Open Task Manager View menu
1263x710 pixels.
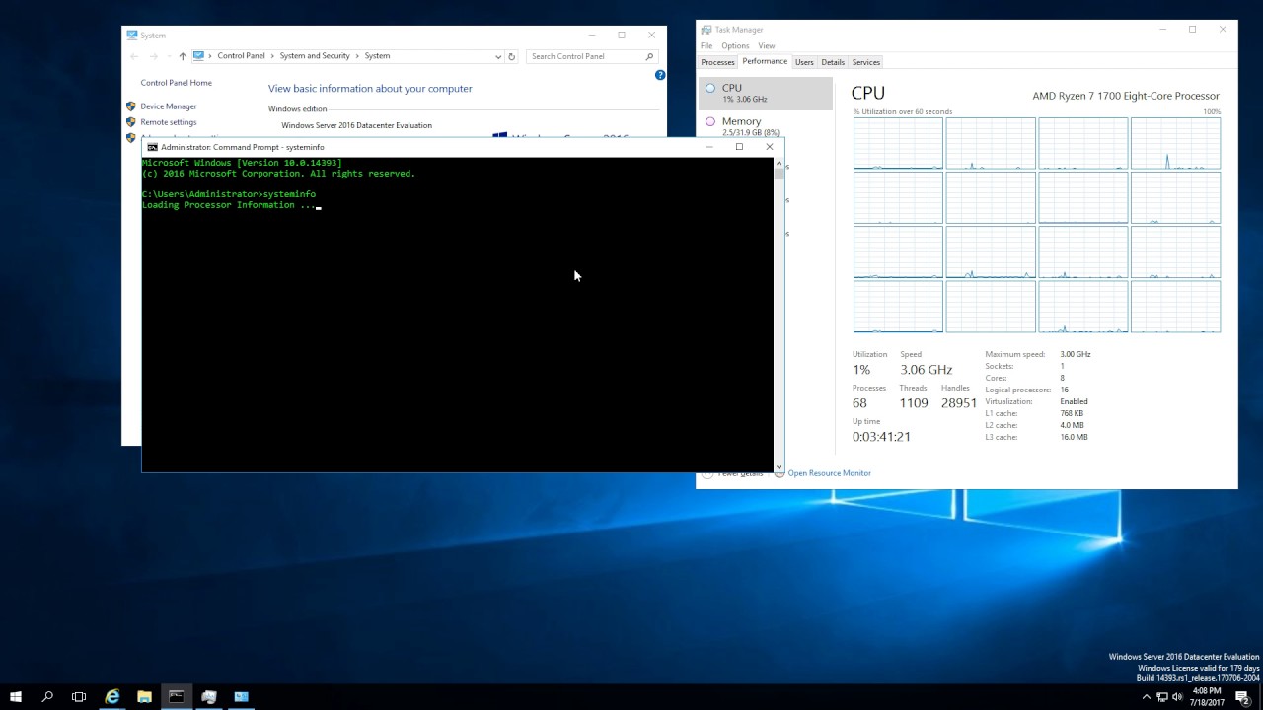point(766,46)
